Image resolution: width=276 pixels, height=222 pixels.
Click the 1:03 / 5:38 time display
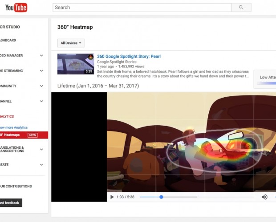[x=126, y=197]
